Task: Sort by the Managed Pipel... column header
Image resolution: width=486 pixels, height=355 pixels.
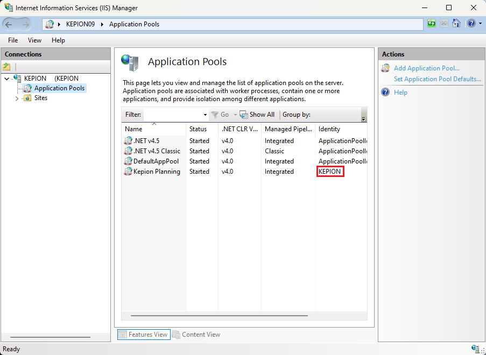Action: [x=288, y=129]
